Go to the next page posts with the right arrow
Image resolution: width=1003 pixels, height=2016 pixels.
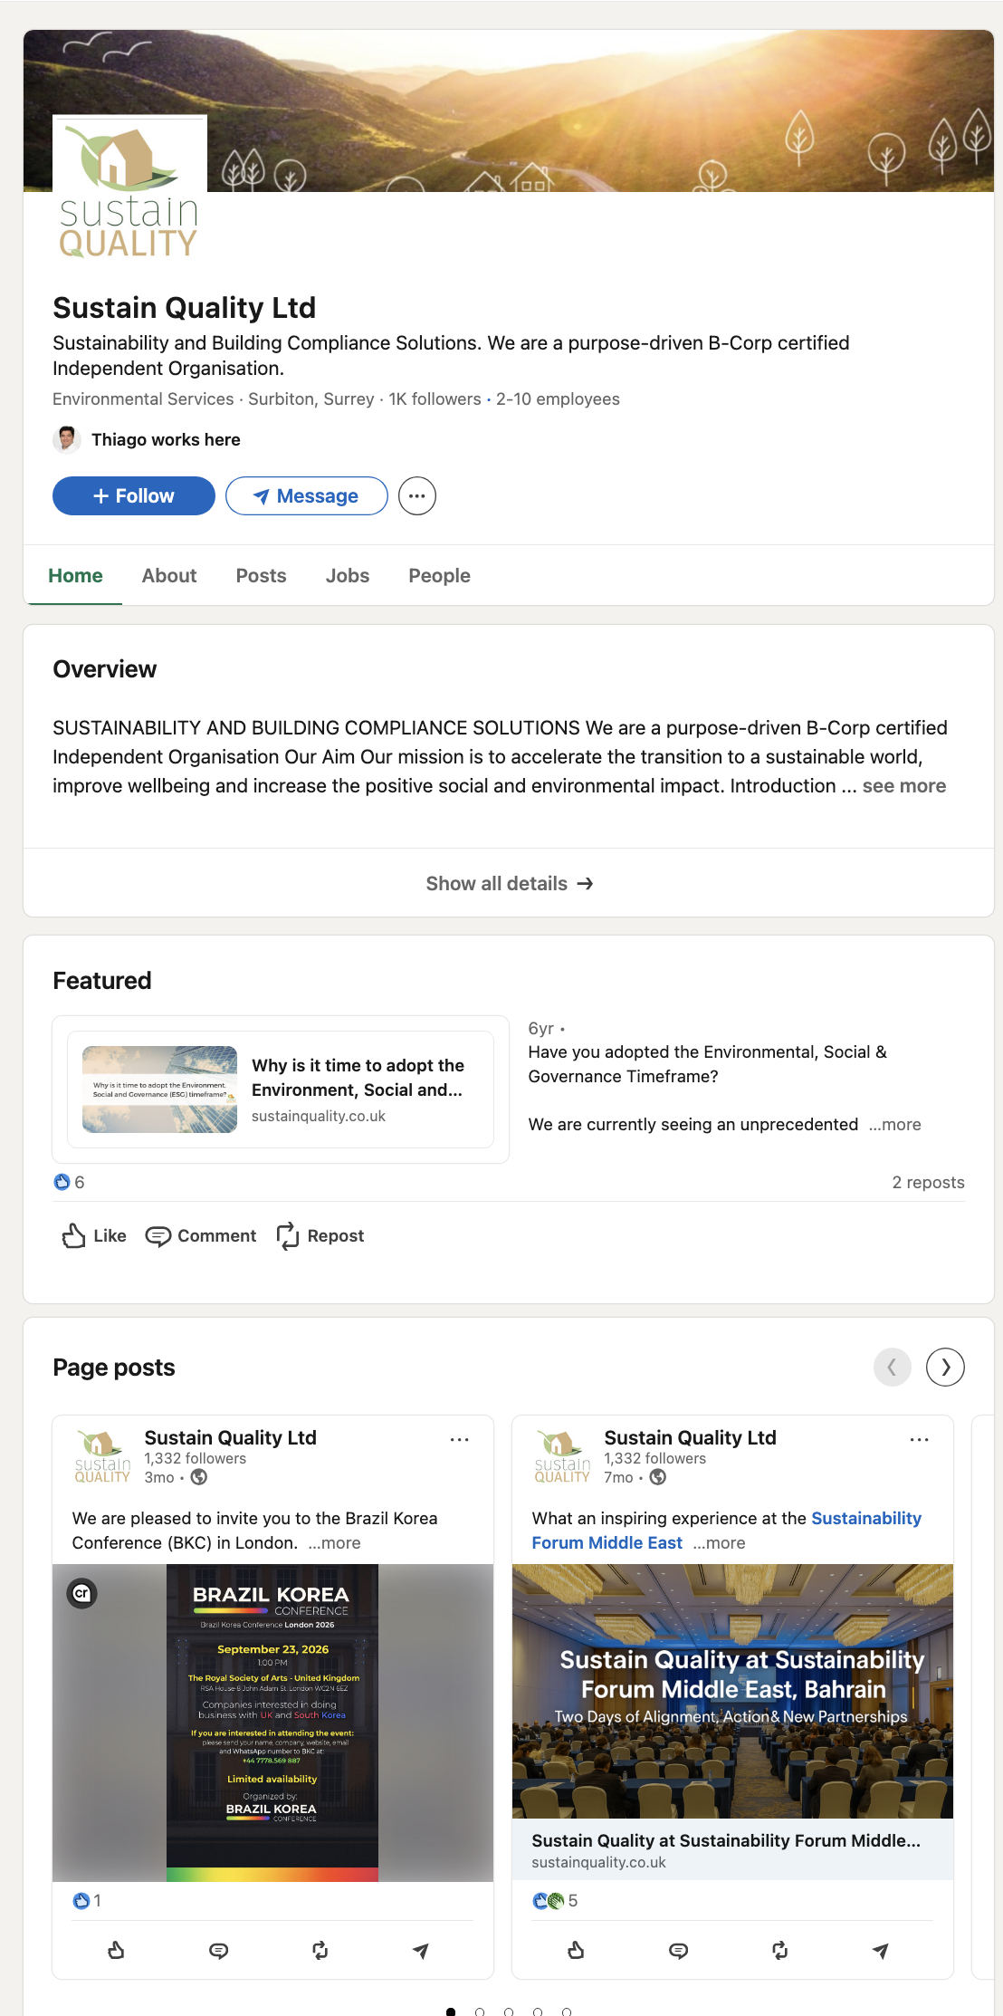click(x=945, y=1367)
